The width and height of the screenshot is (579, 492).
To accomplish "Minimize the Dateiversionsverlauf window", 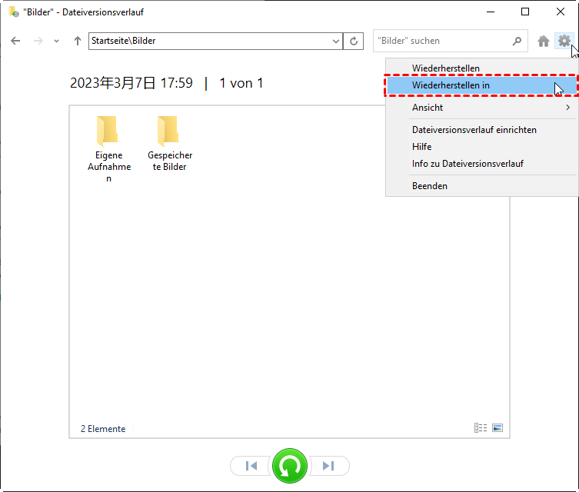I will (491, 12).
